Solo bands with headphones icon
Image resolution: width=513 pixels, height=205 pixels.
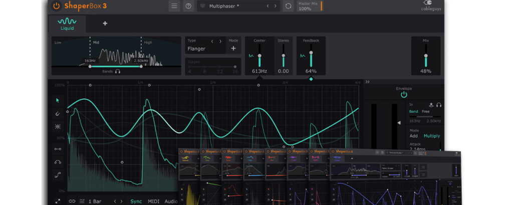coord(118,71)
